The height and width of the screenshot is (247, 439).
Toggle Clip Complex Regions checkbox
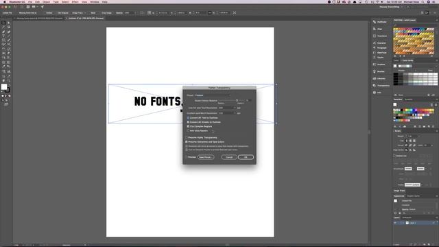(x=188, y=126)
